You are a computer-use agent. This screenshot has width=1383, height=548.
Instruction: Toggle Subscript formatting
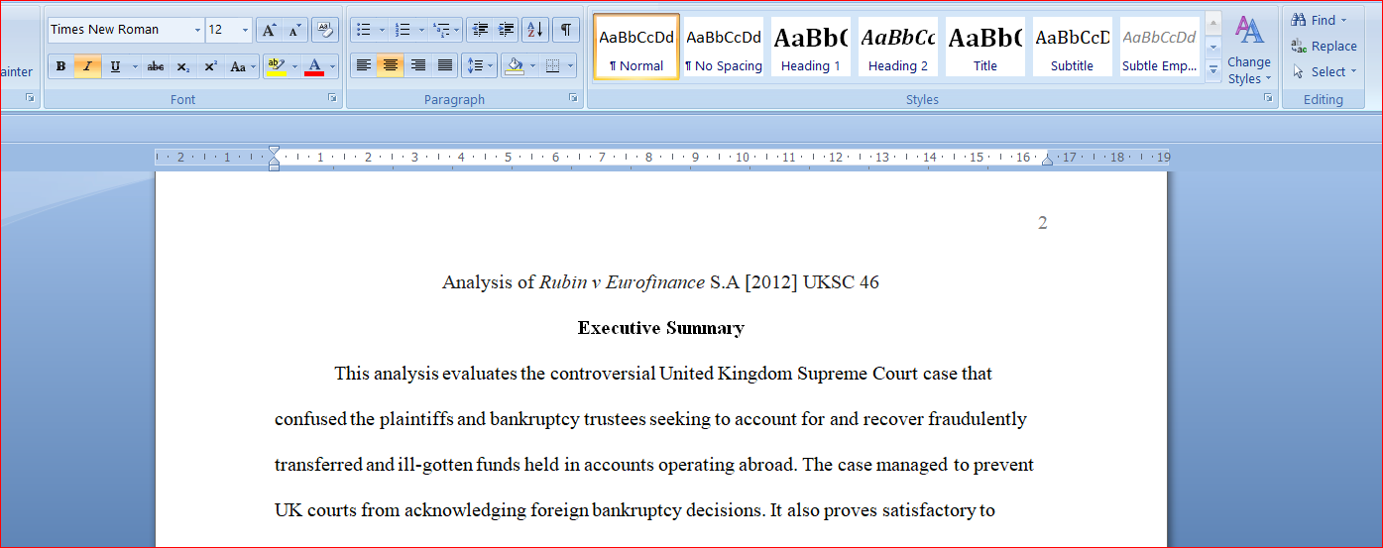(x=183, y=66)
